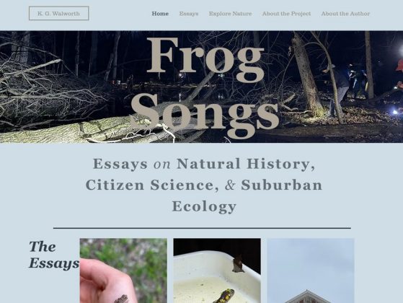Screen dimensions: 403x303
Task: Select the nighttime forest hero image
Action: pos(202,87)
